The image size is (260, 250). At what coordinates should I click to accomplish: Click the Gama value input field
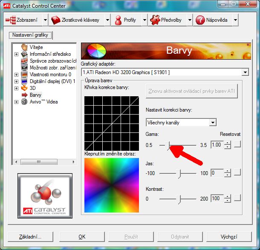tap(217, 145)
